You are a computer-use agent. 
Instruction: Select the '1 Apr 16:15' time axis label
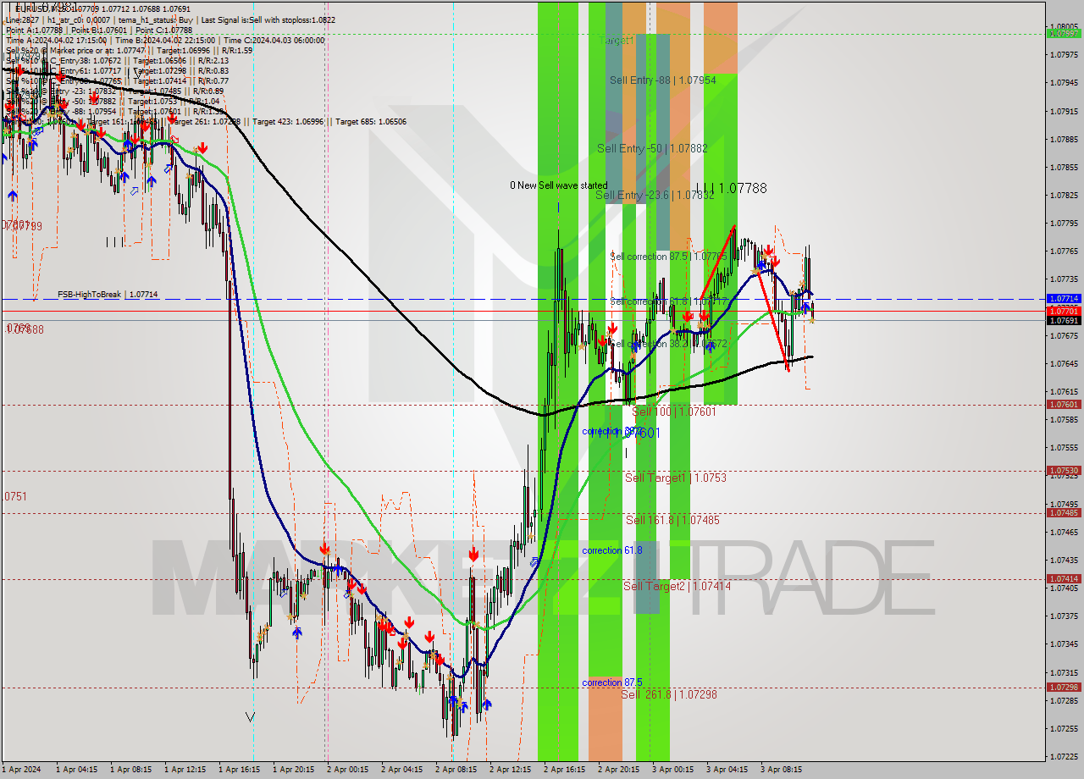(240, 770)
